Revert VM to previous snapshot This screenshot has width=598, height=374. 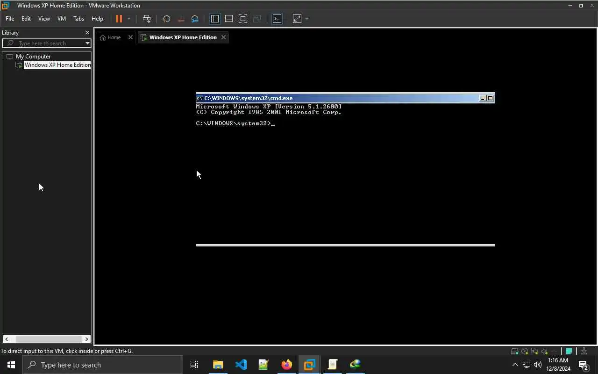181,19
